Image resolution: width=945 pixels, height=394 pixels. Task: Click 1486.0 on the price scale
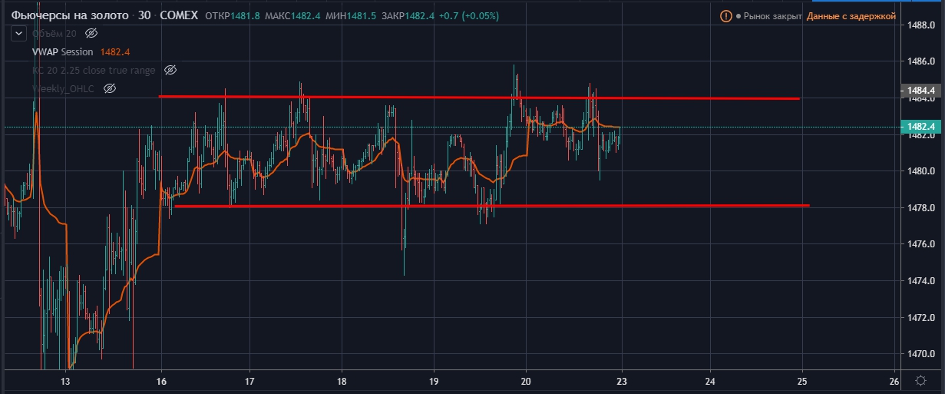920,61
